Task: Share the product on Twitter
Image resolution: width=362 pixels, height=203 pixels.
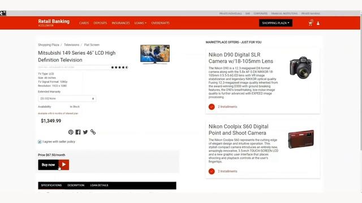Action: point(85,132)
